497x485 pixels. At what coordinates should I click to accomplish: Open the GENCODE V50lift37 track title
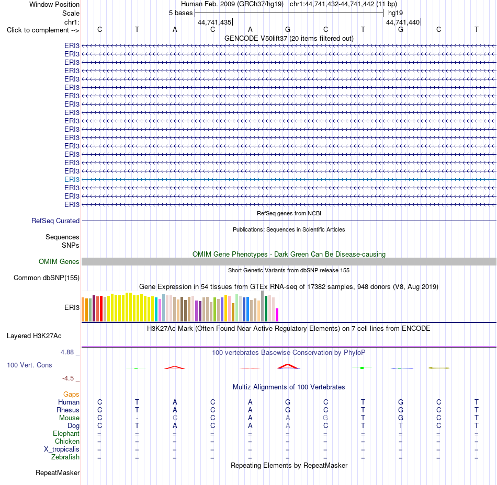point(289,38)
